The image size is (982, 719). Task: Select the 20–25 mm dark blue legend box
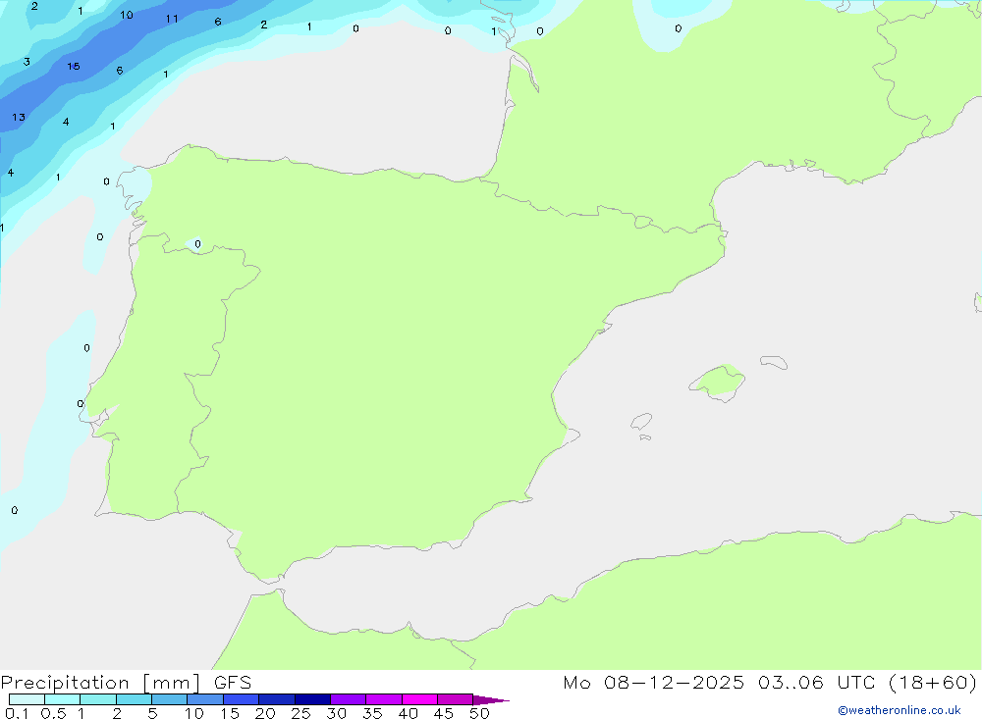(x=277, y=699)
